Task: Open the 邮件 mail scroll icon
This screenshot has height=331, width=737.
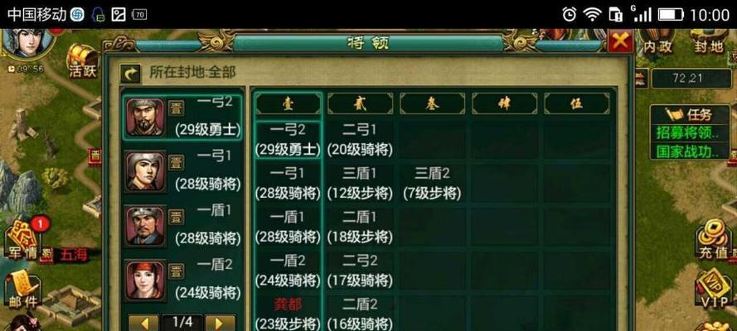Action: coord(22,290)
